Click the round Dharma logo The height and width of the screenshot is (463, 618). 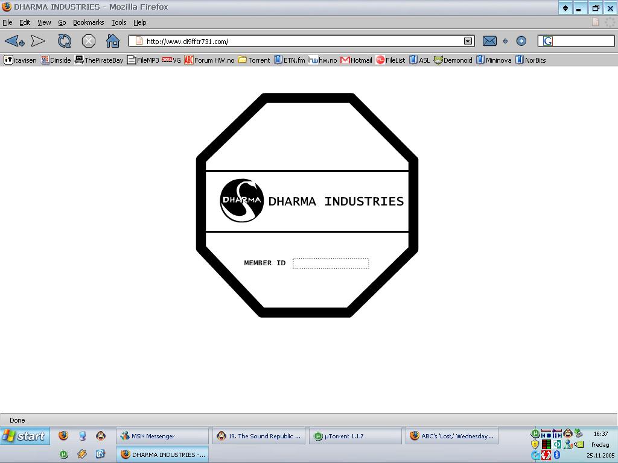[241, 200]
